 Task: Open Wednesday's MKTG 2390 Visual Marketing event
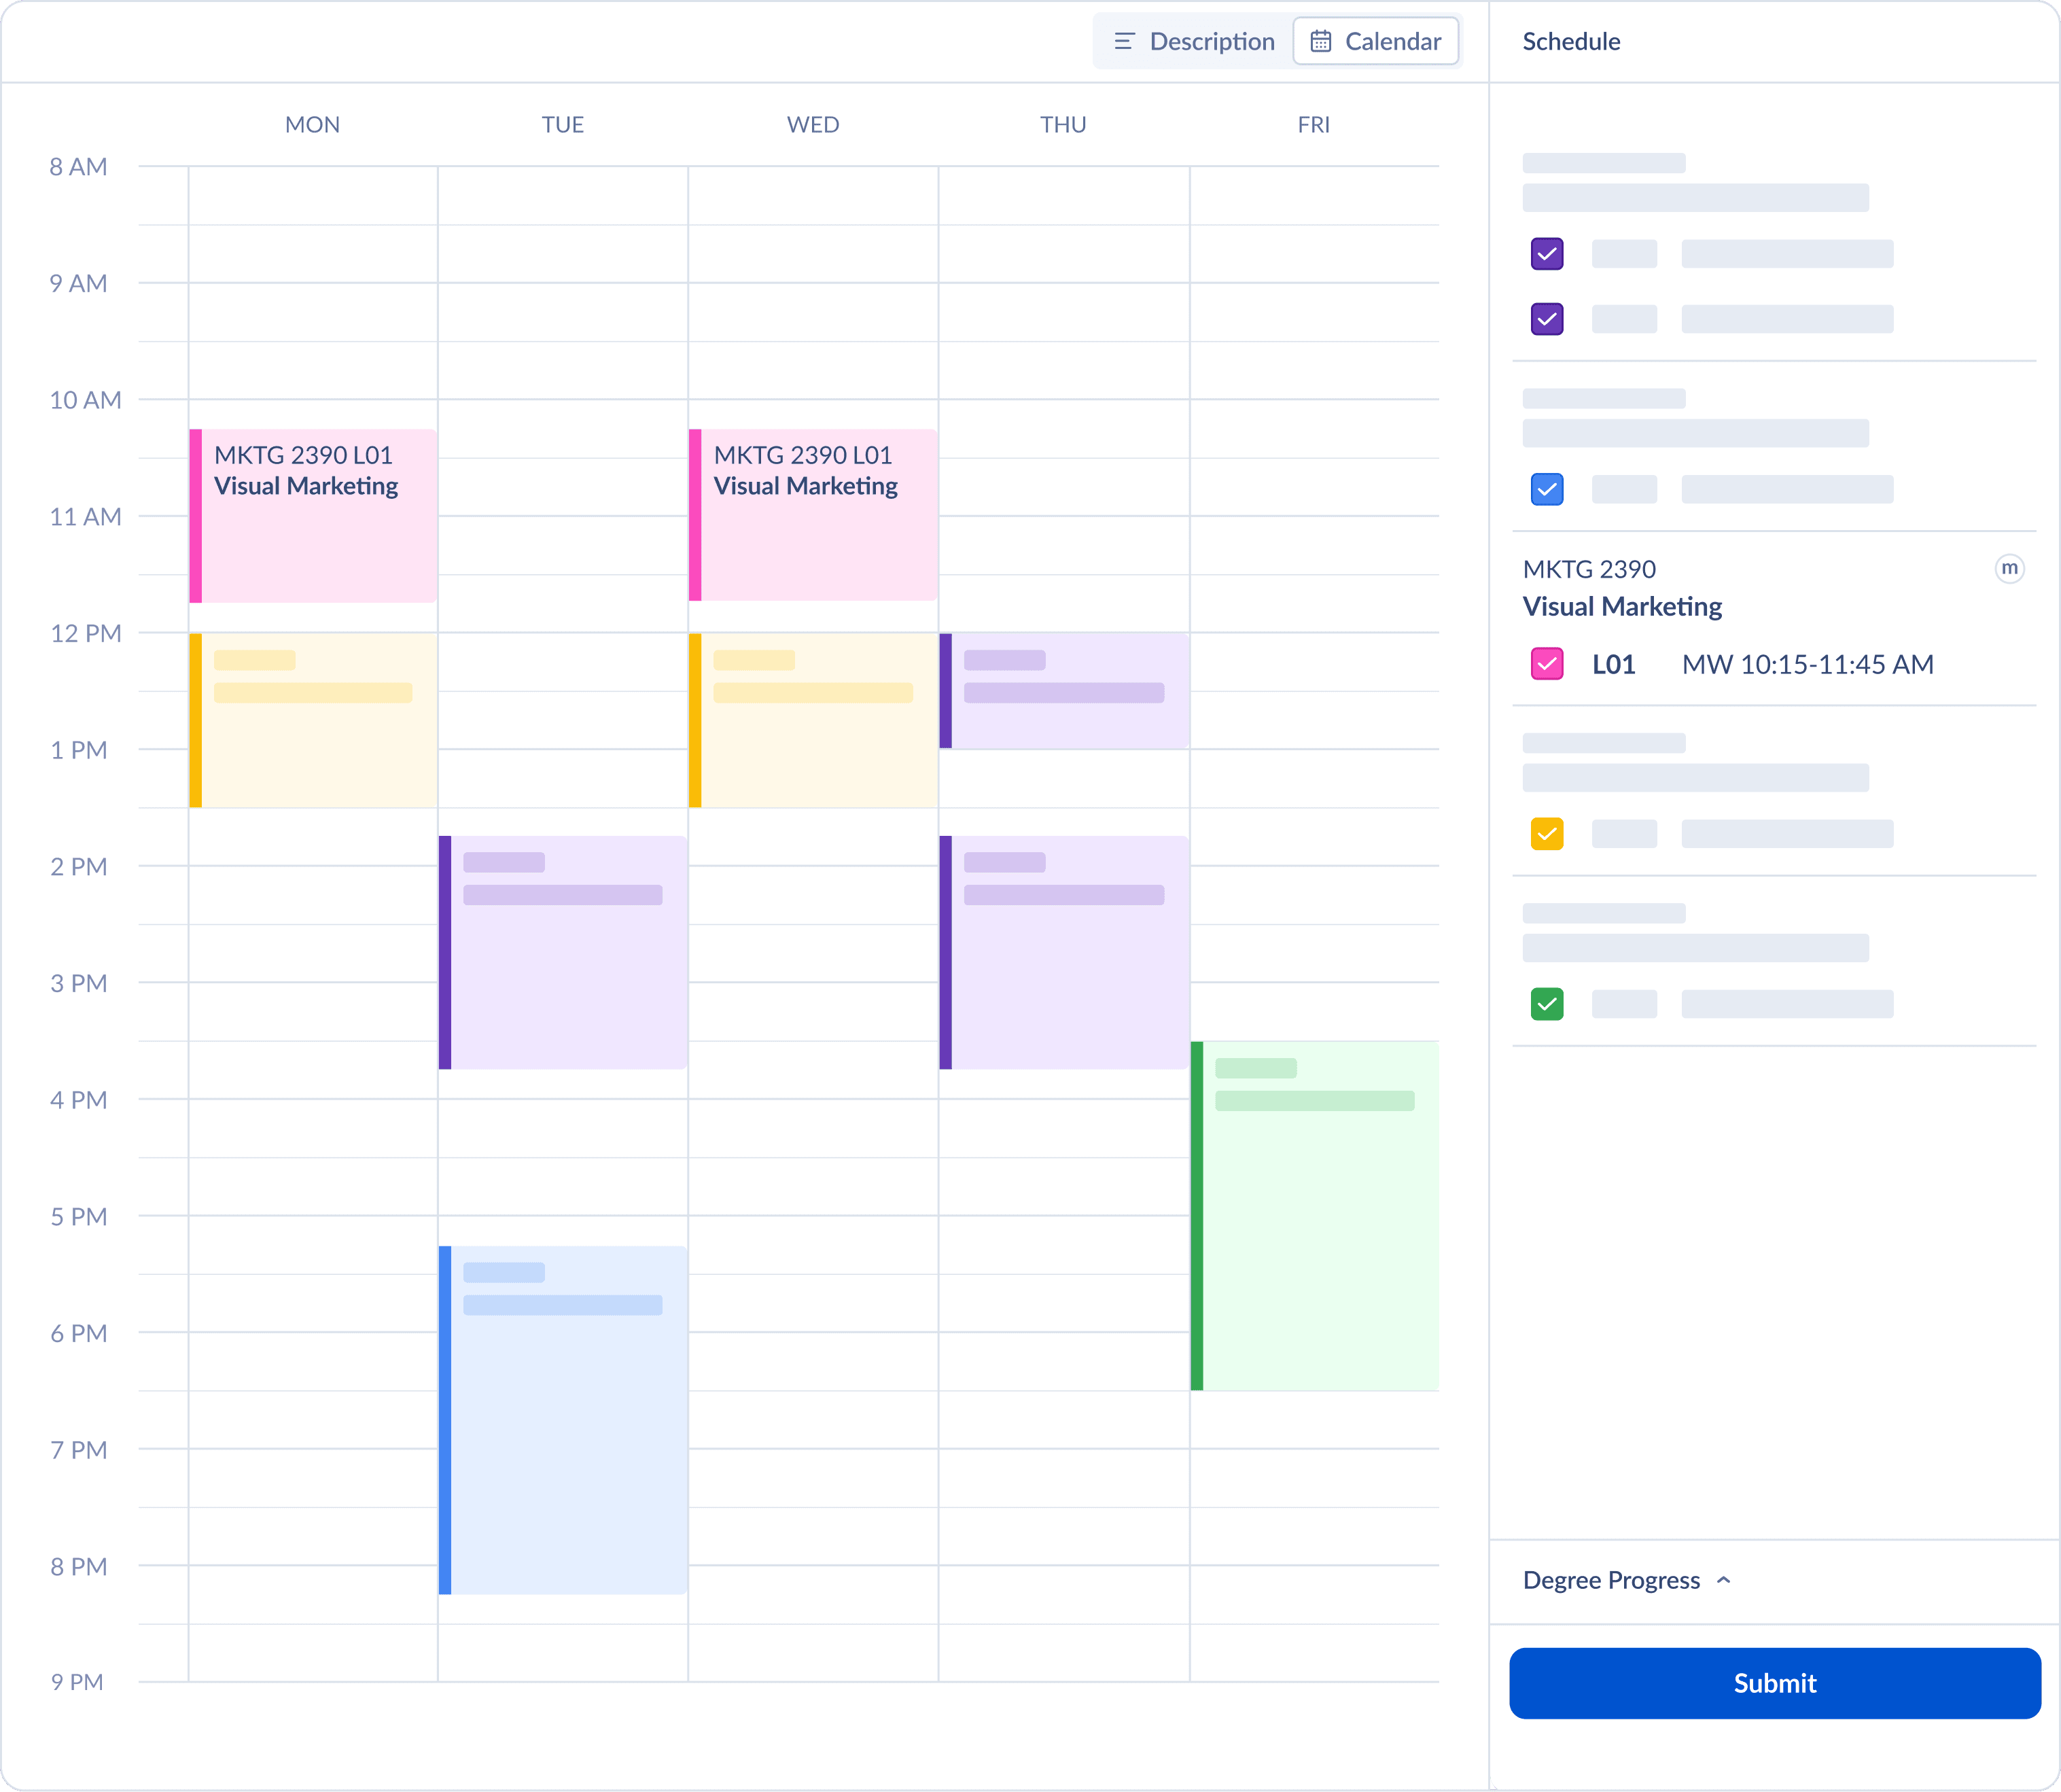tap(813, 516)
